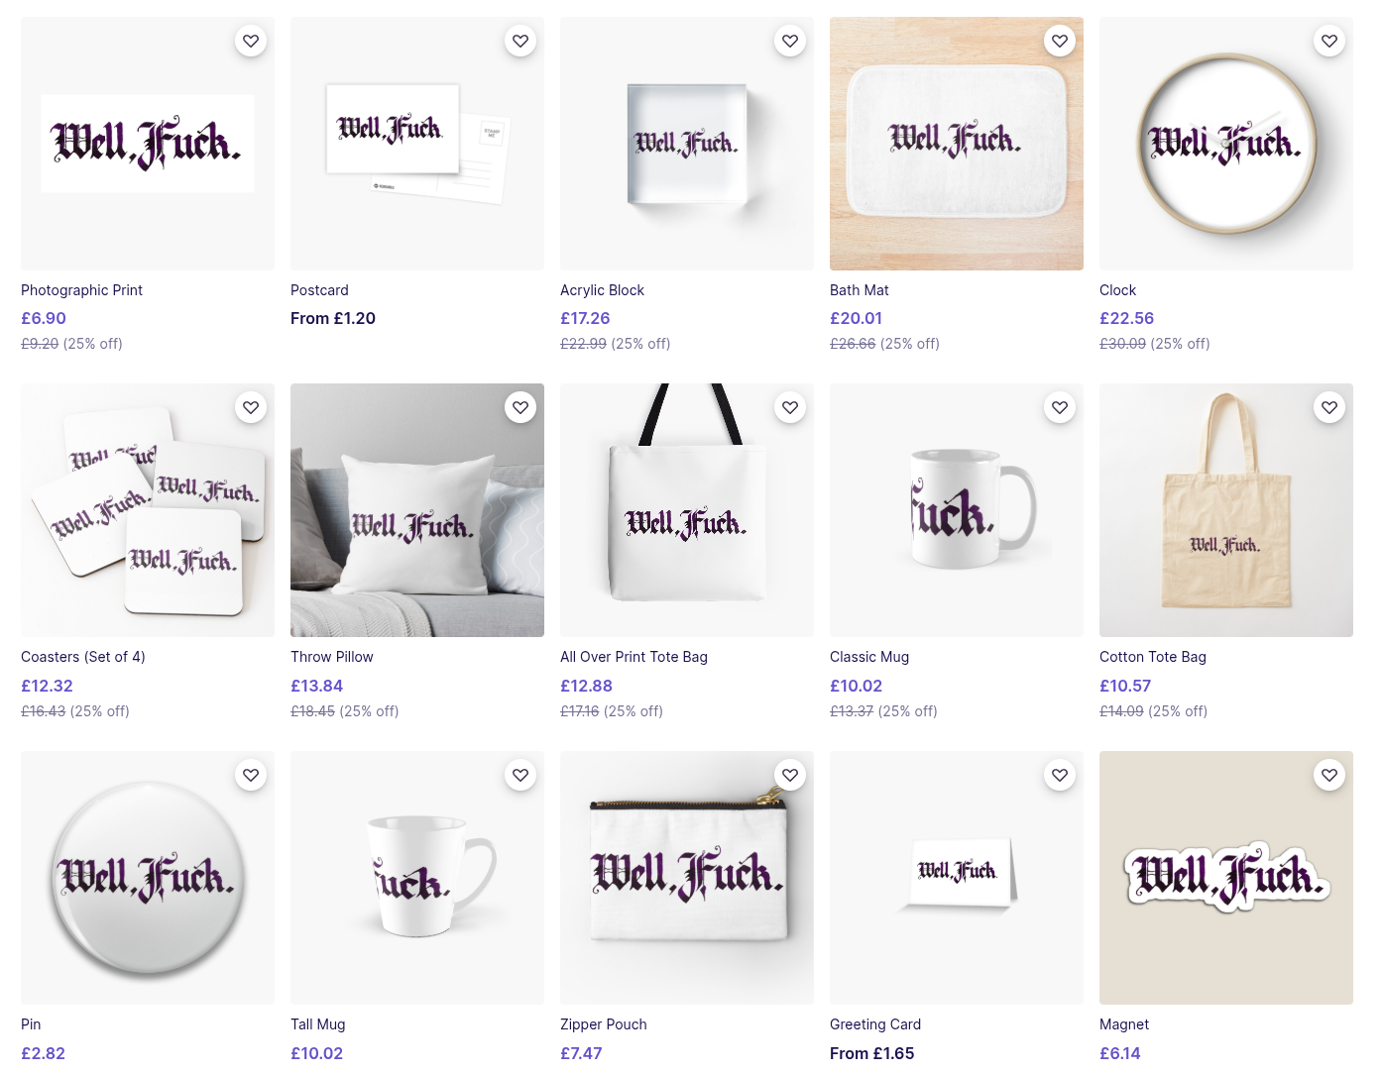Toggle favorite heart on the Pin product
The image size is (1383, 1073).
click(x=251, y=775)
